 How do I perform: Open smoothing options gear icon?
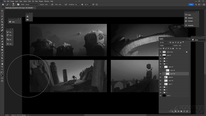pyautogui.click(x=82, y=5)
